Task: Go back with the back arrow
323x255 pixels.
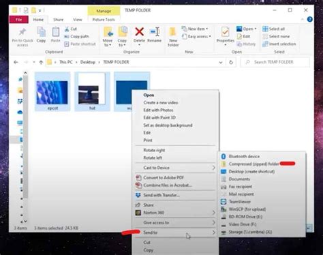Action: (x=16, y=62)
